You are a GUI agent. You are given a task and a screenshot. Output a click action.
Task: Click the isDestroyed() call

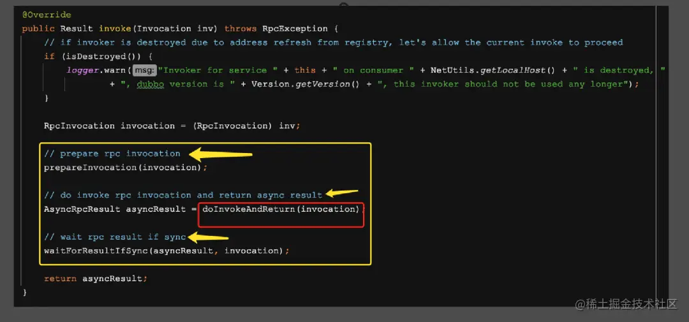click(104, 56)
